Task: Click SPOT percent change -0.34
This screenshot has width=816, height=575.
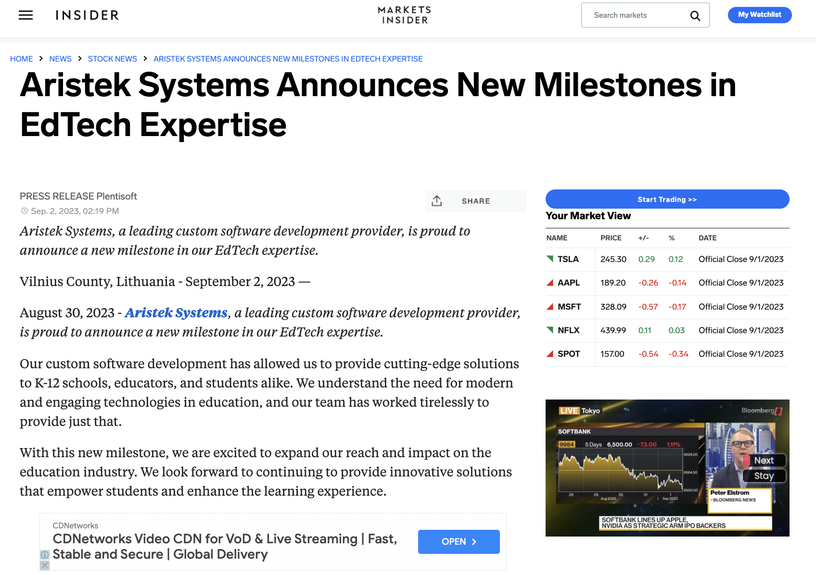Action: coord(678,354)
